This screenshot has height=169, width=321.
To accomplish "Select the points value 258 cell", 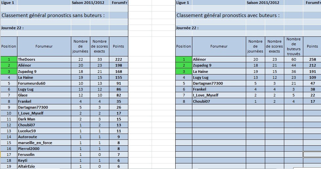I will click(312, 59).
